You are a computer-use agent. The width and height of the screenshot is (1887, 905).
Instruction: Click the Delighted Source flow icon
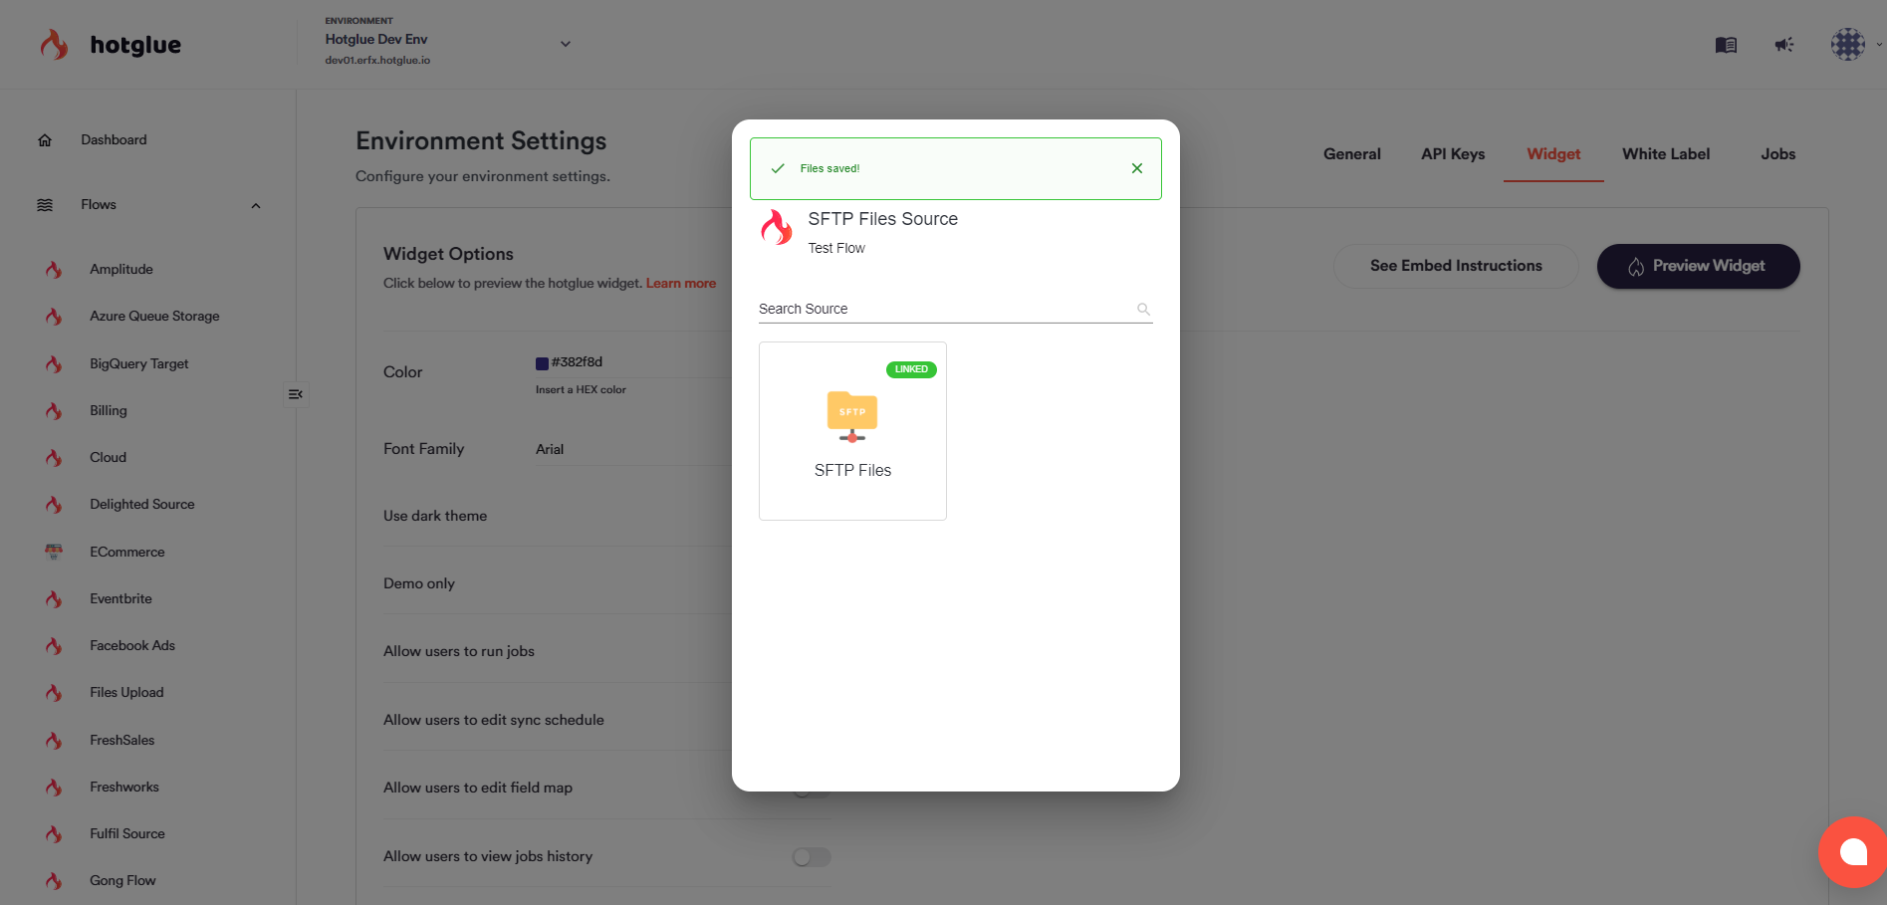[54, 505]
